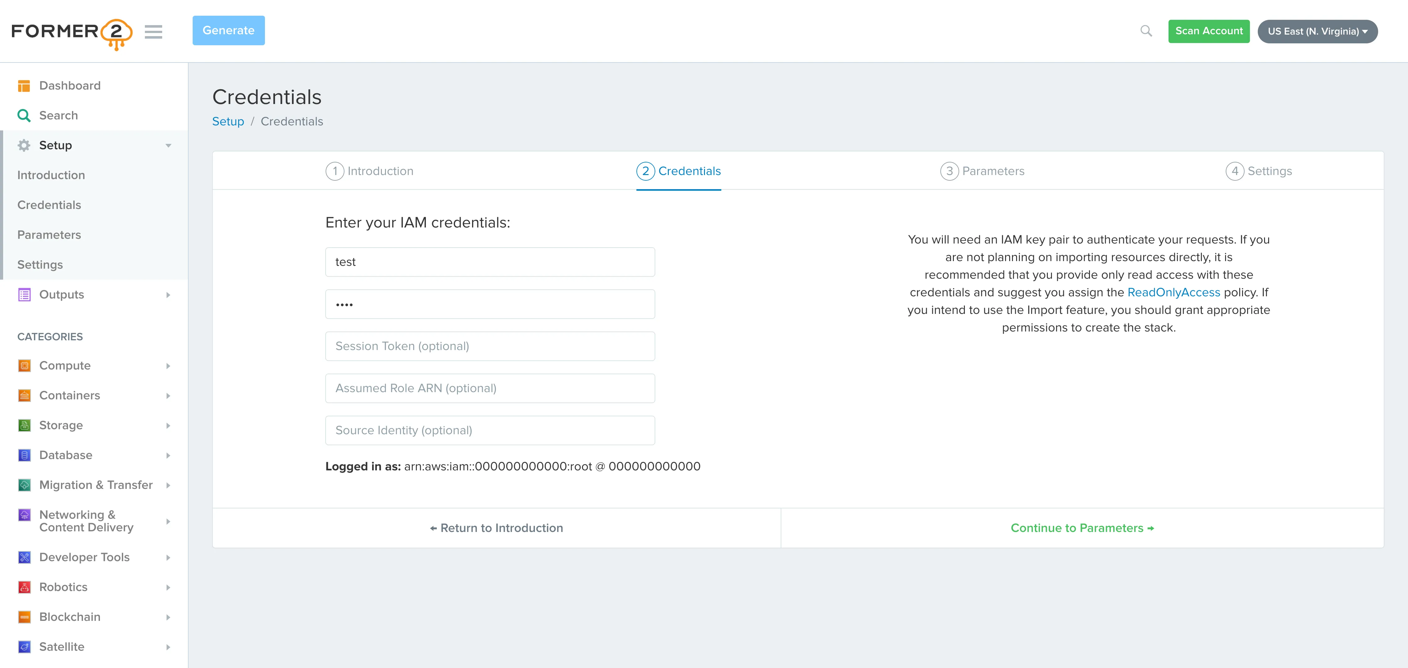Switch to the Parameters step tab
The width and height of the screenshot is (1408, 668).
[x=983, y=171]
